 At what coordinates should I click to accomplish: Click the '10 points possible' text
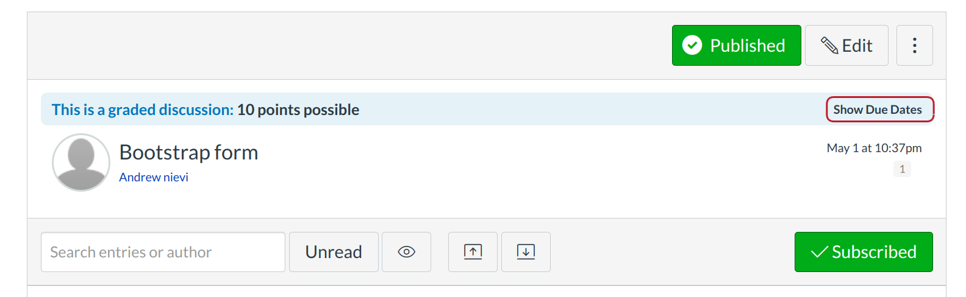click(298, 110)
